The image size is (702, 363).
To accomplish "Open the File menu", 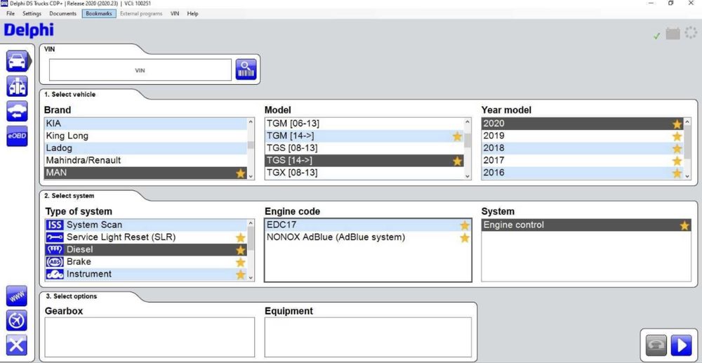I will (x=11, y=13).
